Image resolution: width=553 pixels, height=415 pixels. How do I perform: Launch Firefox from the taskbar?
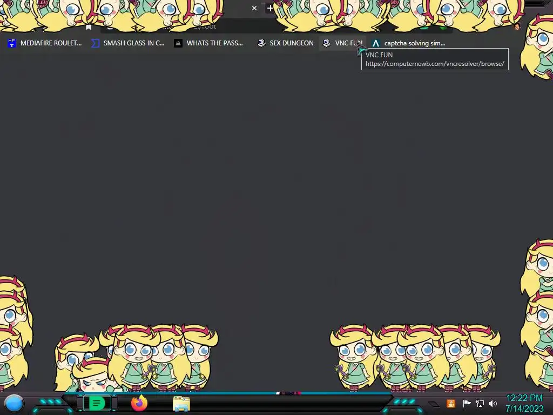point(139,403)
